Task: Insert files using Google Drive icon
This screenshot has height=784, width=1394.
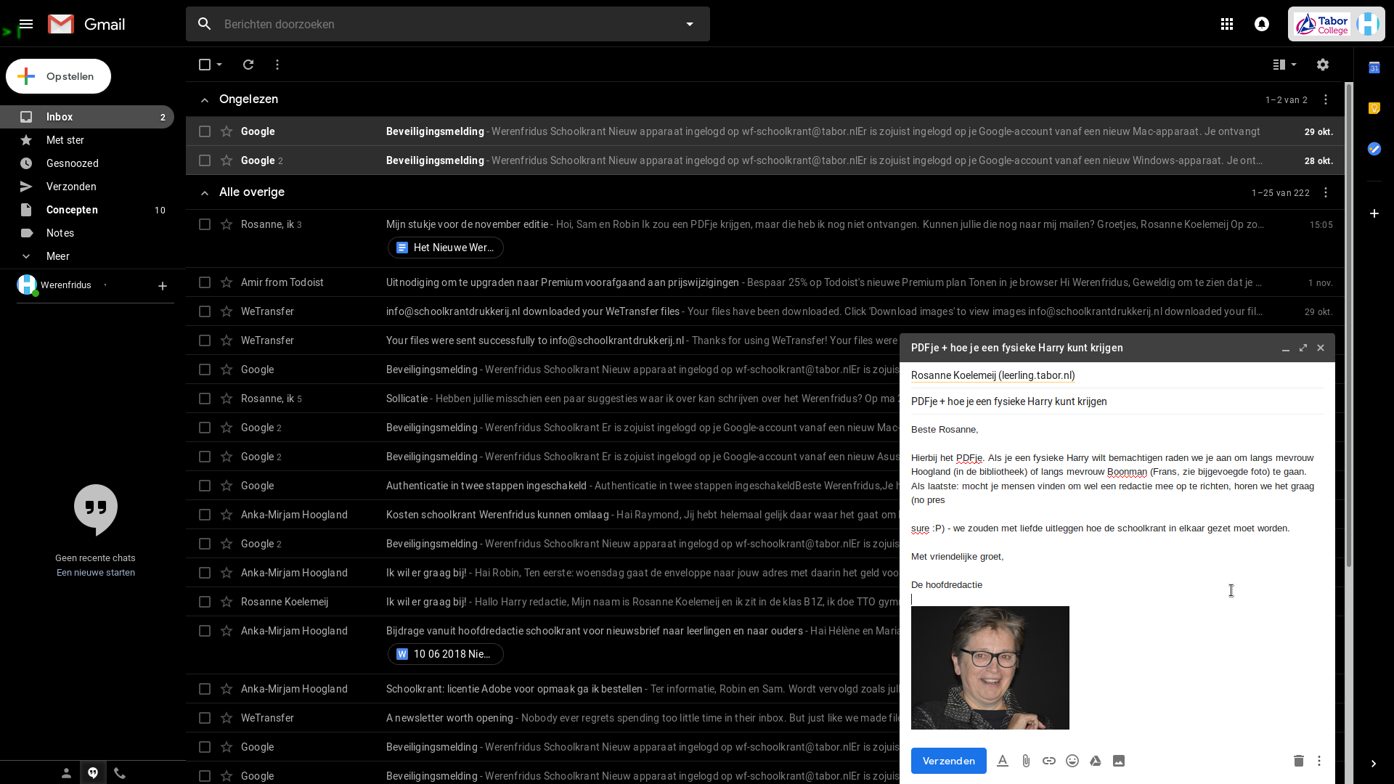Action: click(x=1096, y=761)
